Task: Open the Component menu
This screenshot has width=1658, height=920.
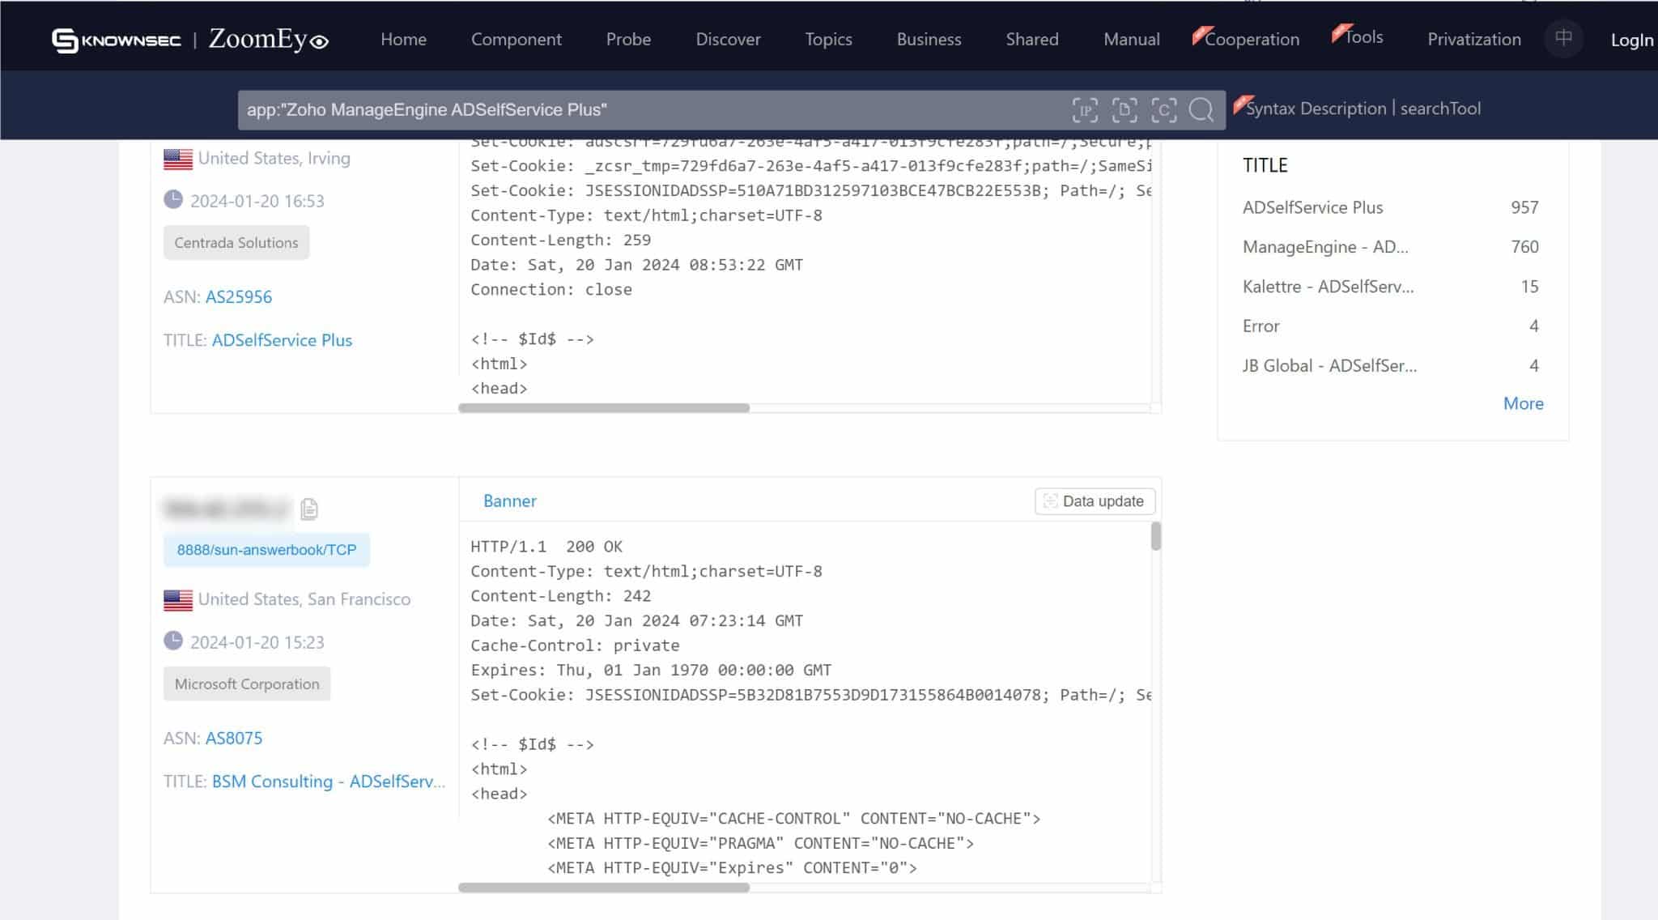Action: click(516, 39)
